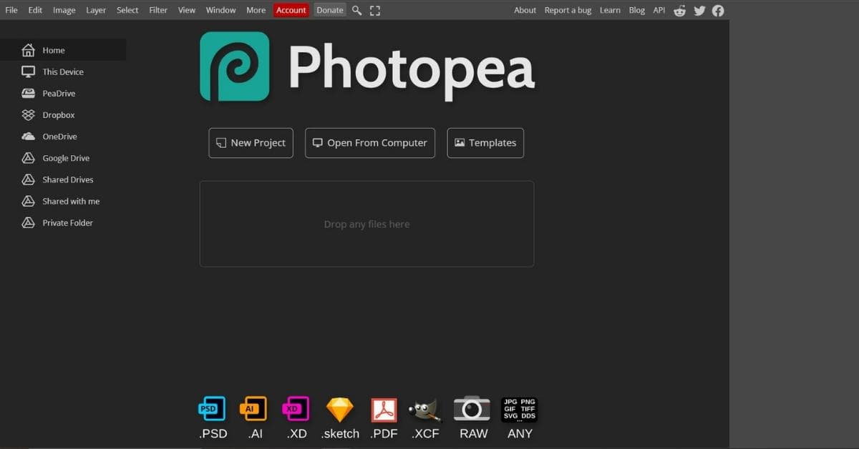The image size is (859, 449).
Task: Click the Photopea spiral logo
Action: point(235,66)
